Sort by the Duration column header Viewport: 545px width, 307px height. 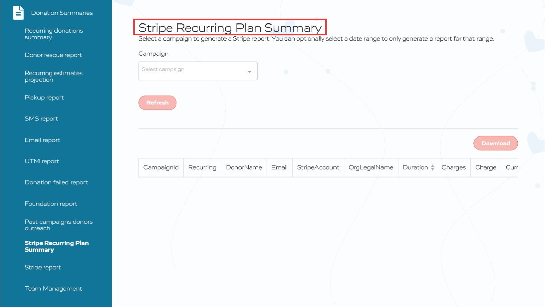(x=418, y=167)
